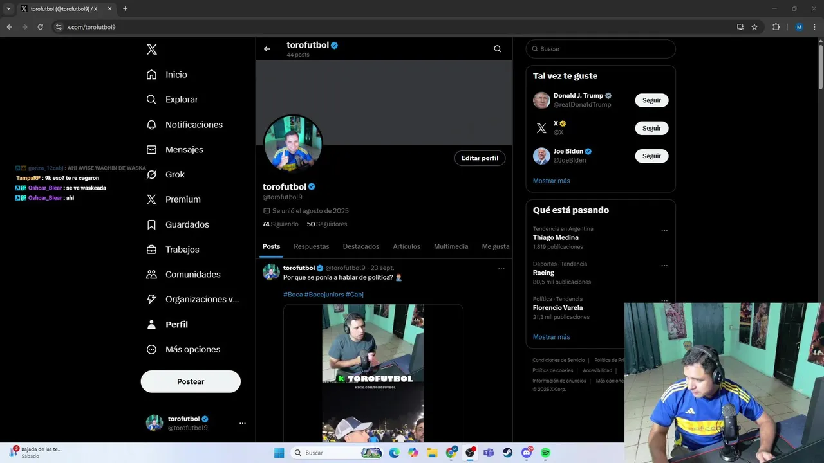This screenshot has height=463, width=824.
Task: Open Política de cookies link
Action: point(553,370)
